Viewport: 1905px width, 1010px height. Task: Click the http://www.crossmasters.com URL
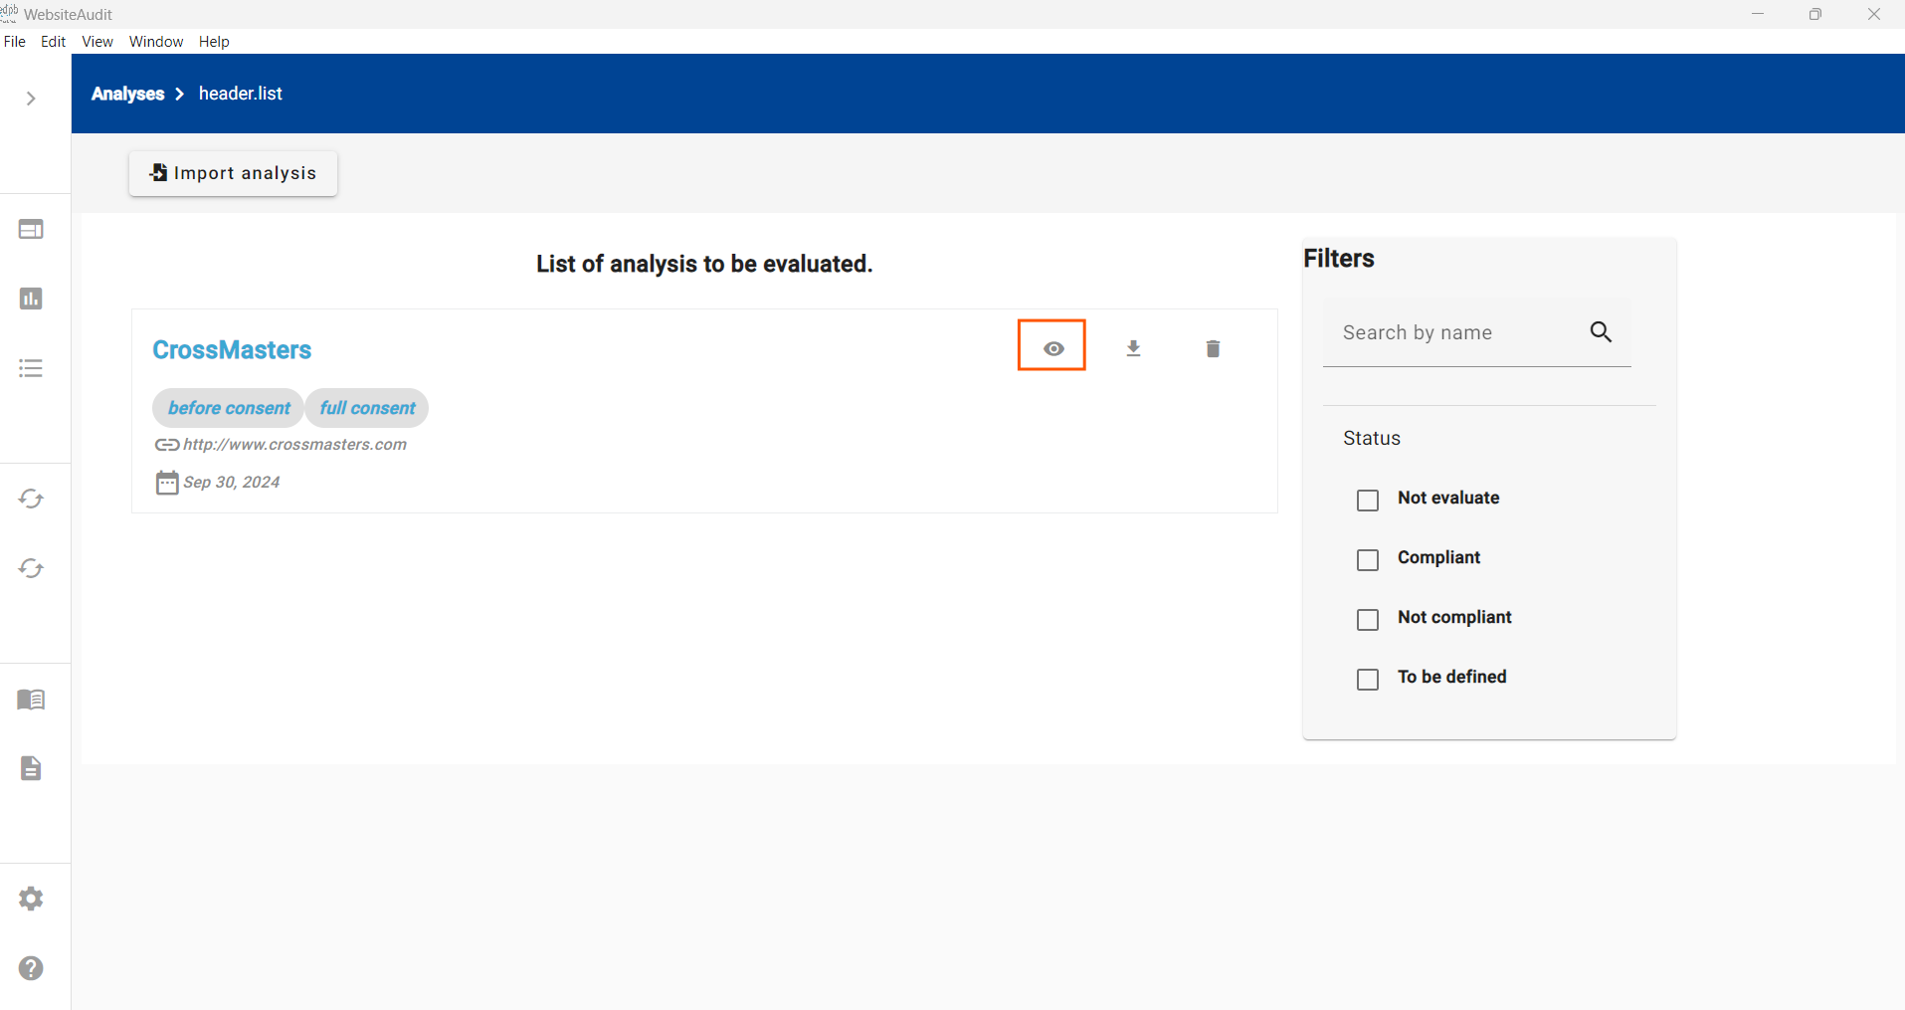(x=294, y=445)
